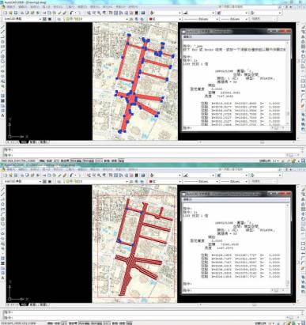
Task: Click the Undo arrow in upper standard toolbar
Action: tap(72, 13)
